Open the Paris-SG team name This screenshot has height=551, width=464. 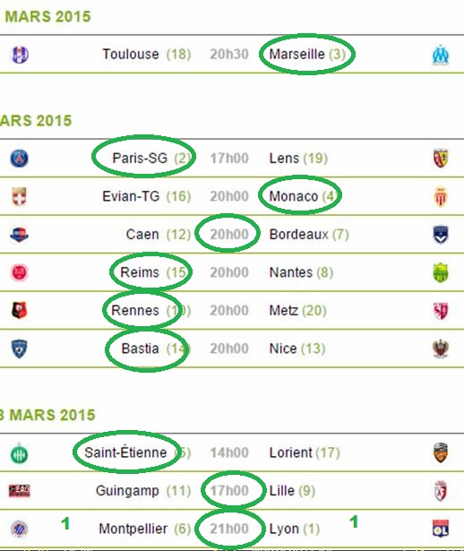(x=140, y=158)
